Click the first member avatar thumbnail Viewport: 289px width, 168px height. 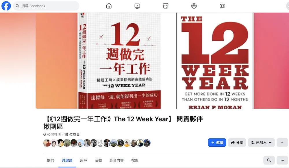point(47,143)
